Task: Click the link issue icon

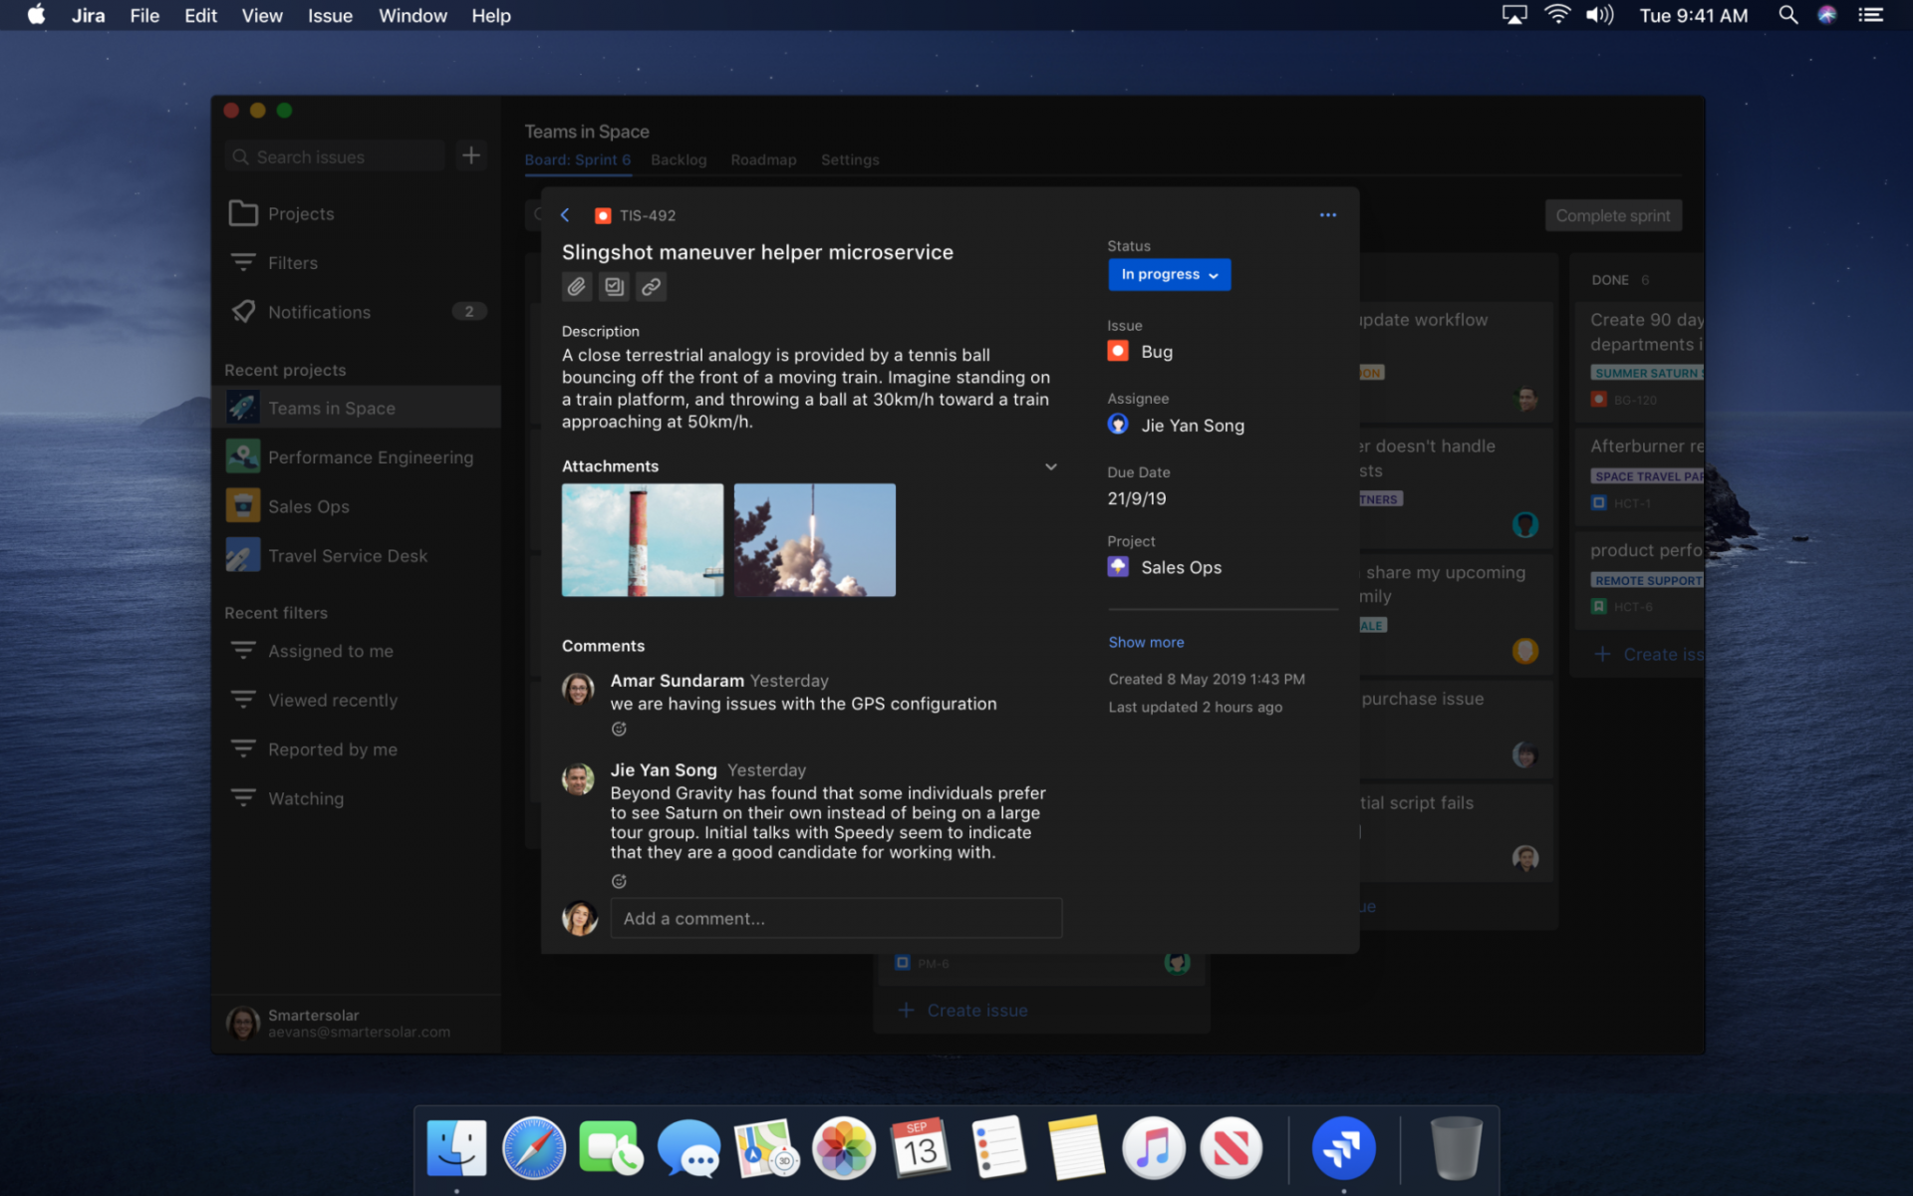Action: pos(652,287)
